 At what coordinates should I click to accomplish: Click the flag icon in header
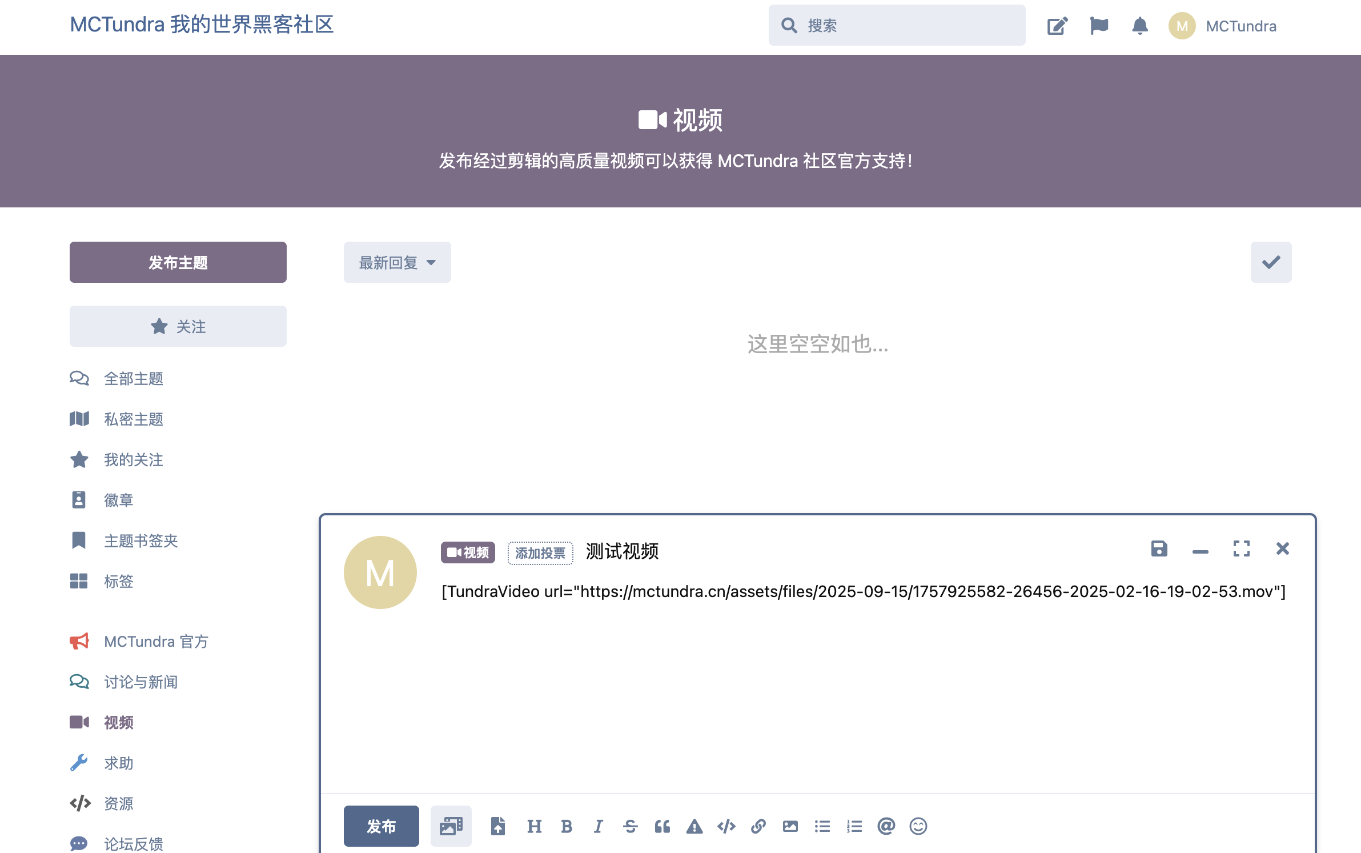pos(1098,26)
